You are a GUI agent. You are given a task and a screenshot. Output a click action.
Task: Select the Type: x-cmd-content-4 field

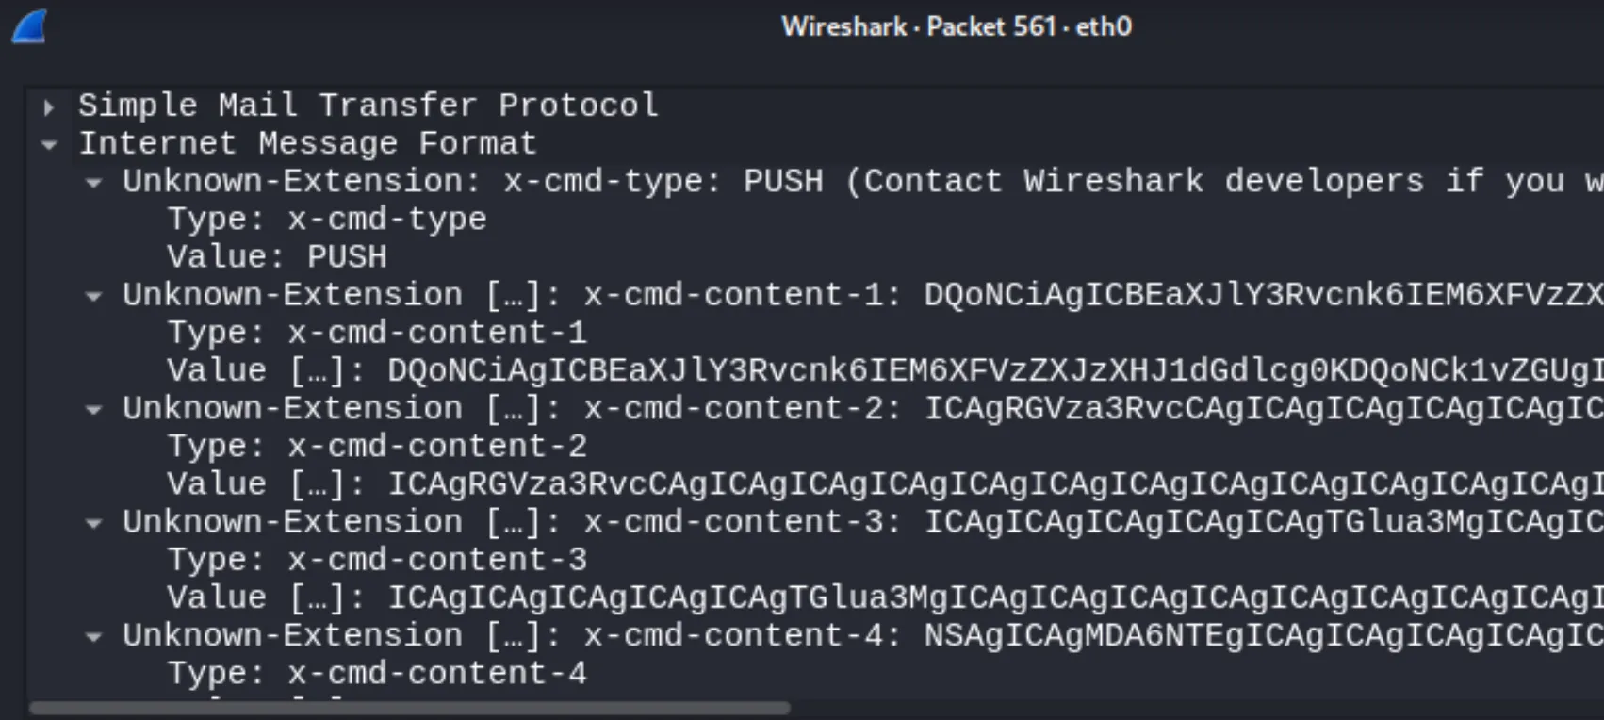pos(377,672)
